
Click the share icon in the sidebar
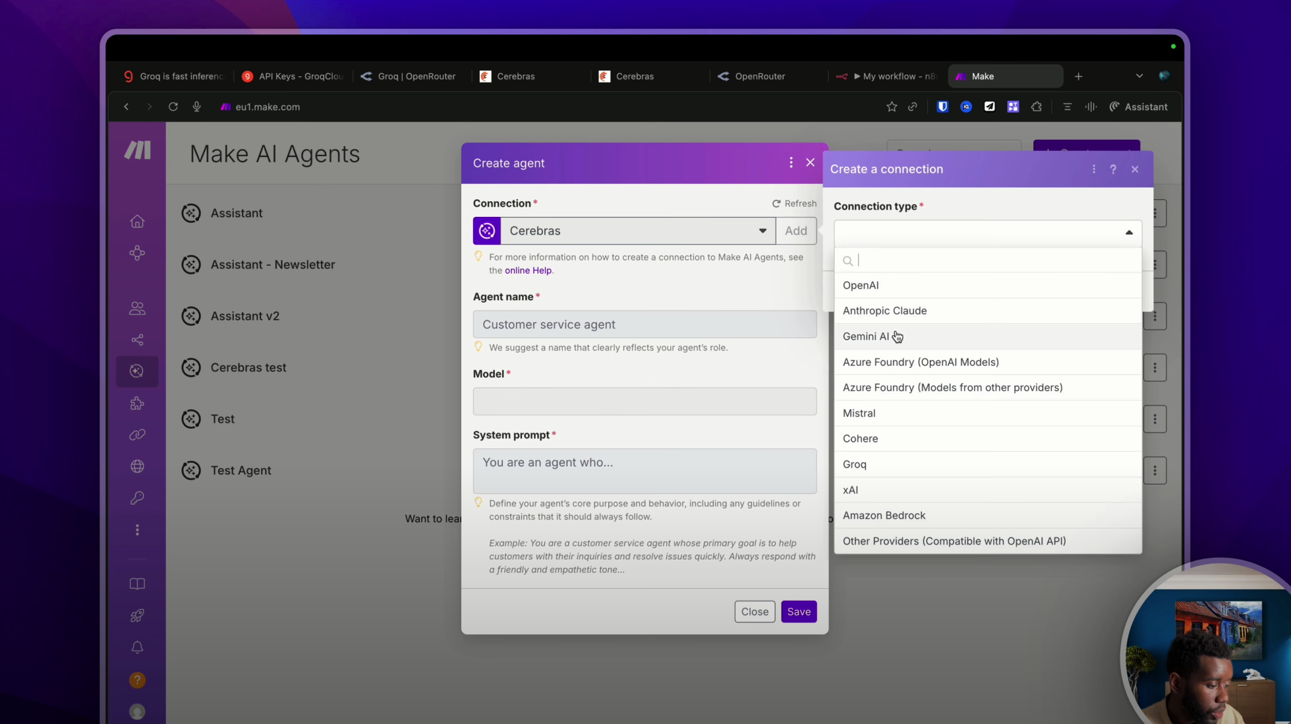point(137,340)
